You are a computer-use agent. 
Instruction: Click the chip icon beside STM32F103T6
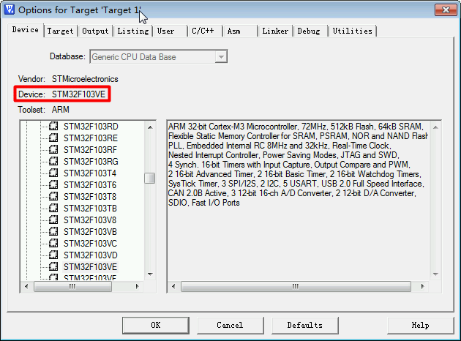pyautogui.click(x=53, y=184)
